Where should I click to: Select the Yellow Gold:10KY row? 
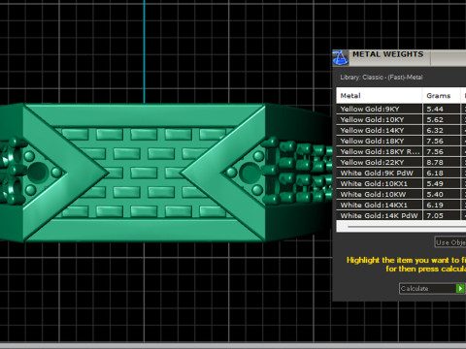pyautogui.click(x=401, y=119)
